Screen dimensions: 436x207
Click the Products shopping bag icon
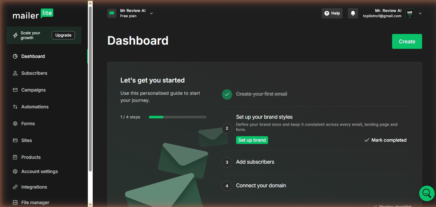(x=15, y=157)
